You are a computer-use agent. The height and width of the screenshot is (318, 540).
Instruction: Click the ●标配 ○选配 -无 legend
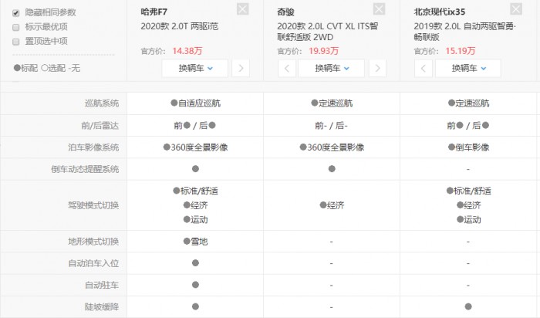pos(47,68)
